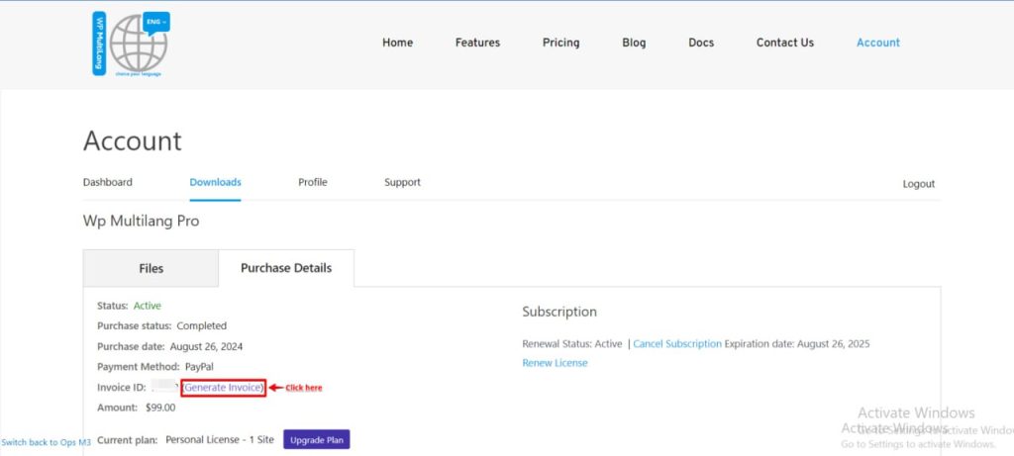
Task: Click the PayPal payment method text
Action: tap(199, 367)
